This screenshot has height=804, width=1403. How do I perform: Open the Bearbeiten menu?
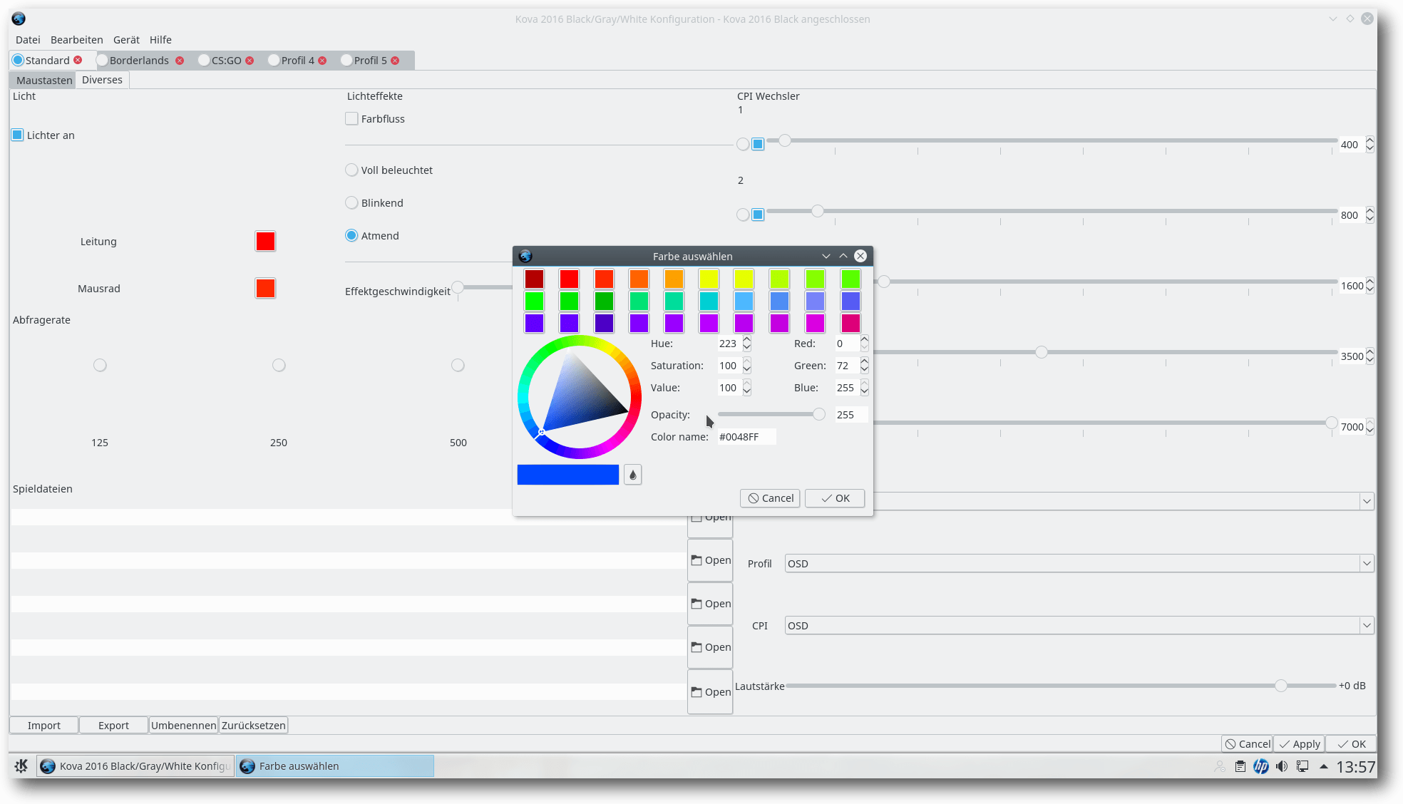point(76,39)
